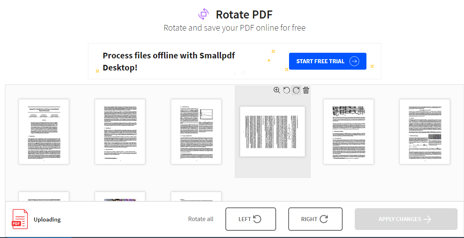Screen dimensions: 464x238
Task: Click the red PDF file icon
Action: pos(20,219)
